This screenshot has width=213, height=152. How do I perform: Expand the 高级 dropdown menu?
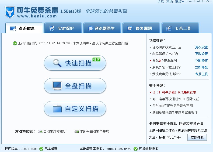click(179, 2)
